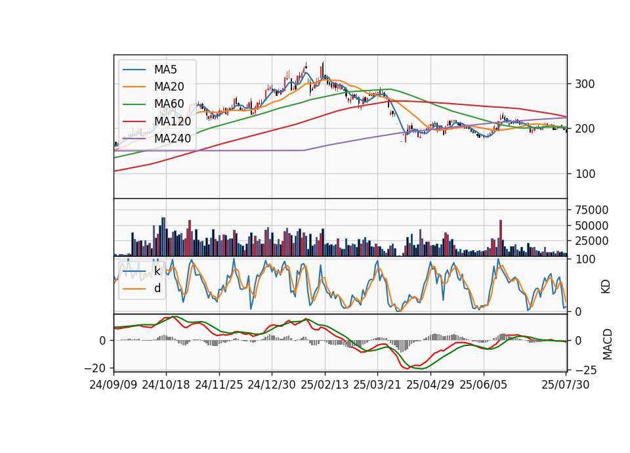Viewport: 630px width, 453px height.
Task: Click the 24/09/09 date axis label
Action: point(114,385)
